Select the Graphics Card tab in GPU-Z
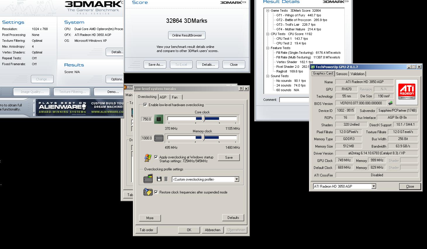 [x=323, y=73]
